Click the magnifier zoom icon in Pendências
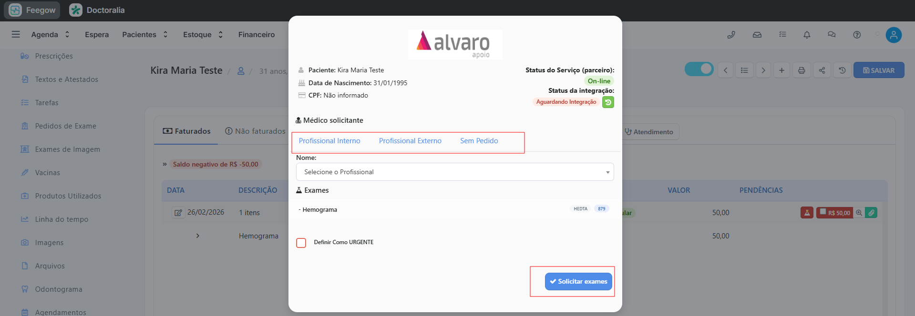Image resolution: width=915 pixels, height=316 pixels. coord(859,213)
